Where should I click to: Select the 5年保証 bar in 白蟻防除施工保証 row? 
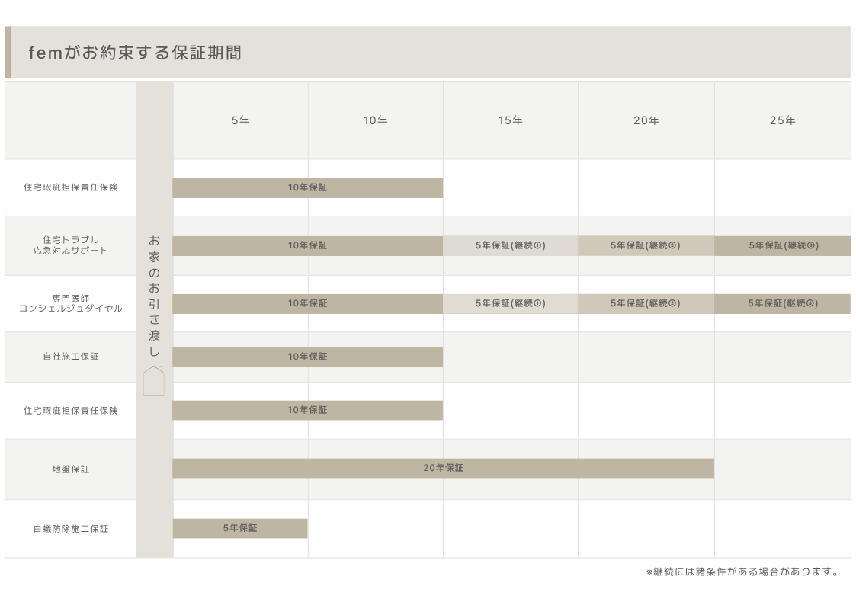tap(240, 528)
